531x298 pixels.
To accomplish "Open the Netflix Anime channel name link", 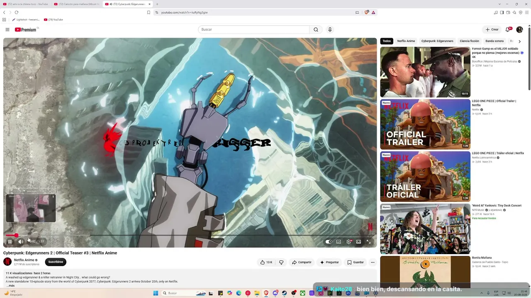I will click(x=24, y=260).
